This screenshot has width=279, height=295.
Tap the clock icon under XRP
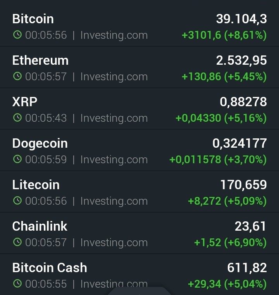point(17,117)
